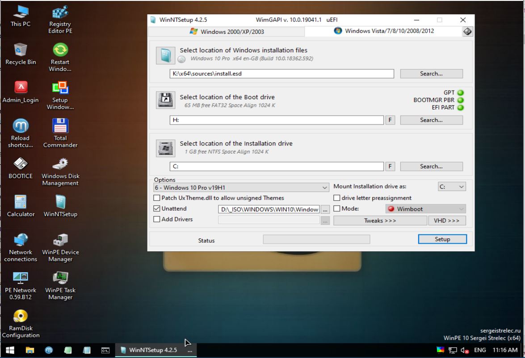Open Total Commander

tap(60, 131)
